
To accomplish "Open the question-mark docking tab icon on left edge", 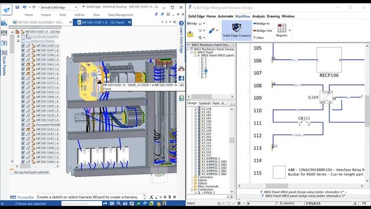I will pyautogui.click(x=4, y=43).
